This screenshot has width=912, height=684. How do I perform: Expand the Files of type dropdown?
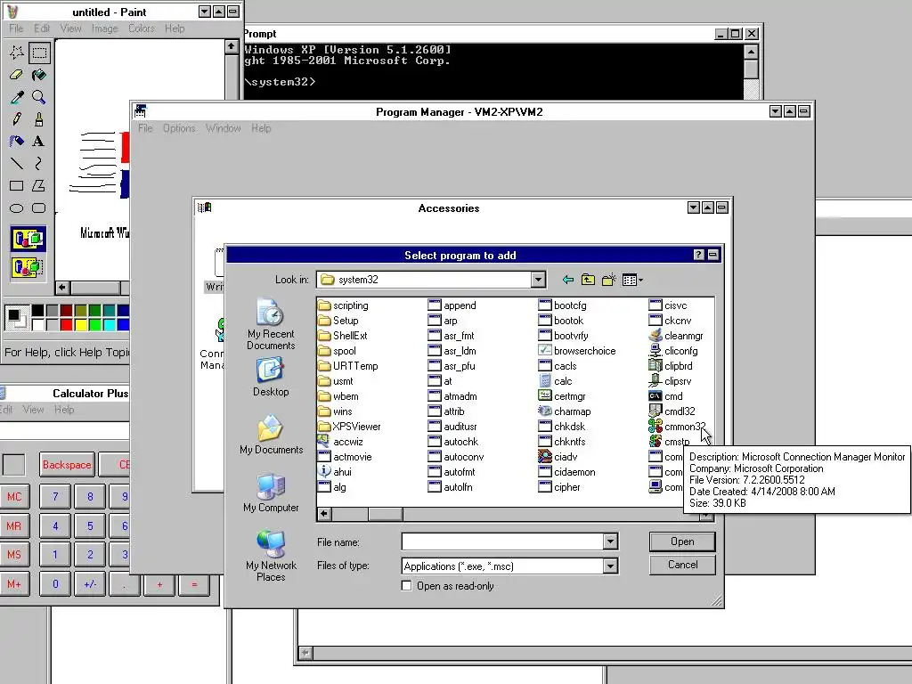click(609, 566)
